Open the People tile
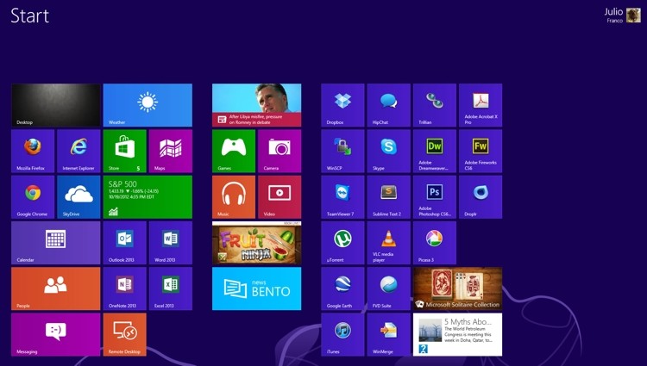 point(56,288)
